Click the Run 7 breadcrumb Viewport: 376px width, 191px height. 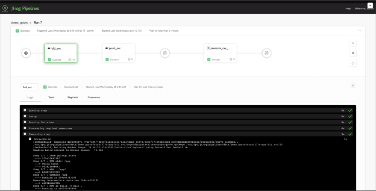[x=38, y=23]
